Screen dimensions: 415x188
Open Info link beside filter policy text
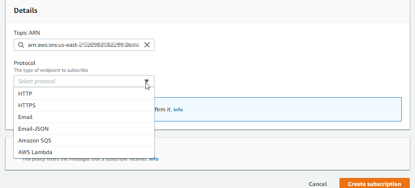154,159
